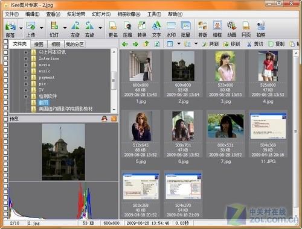Viewport: 302px width, 229px height.
Task: Click the 拷到 copy-to button
Action: [x=210, y=44]
